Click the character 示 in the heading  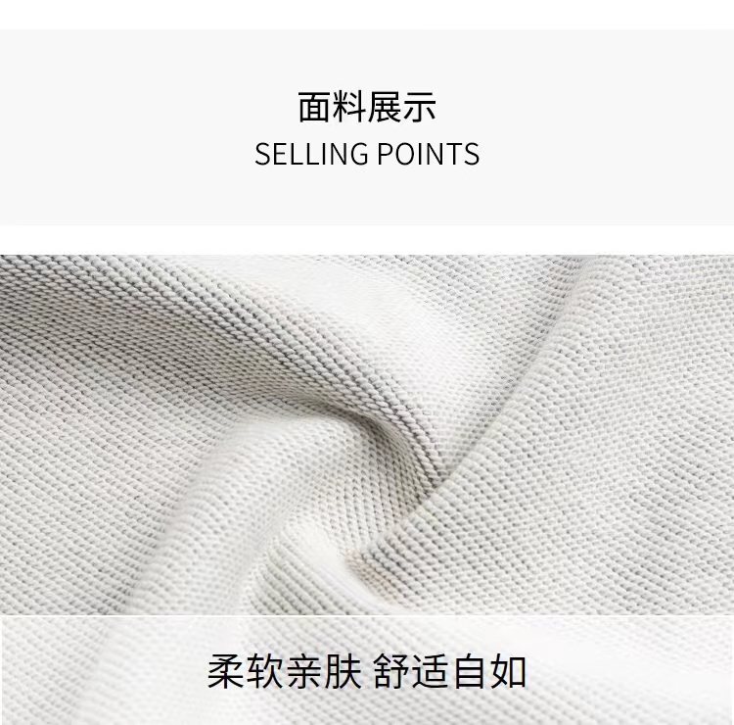(419, 108)
